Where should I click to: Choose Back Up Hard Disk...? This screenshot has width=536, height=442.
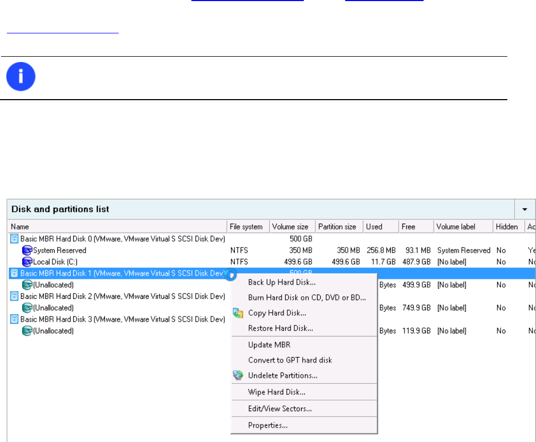(x=304, y=282)
